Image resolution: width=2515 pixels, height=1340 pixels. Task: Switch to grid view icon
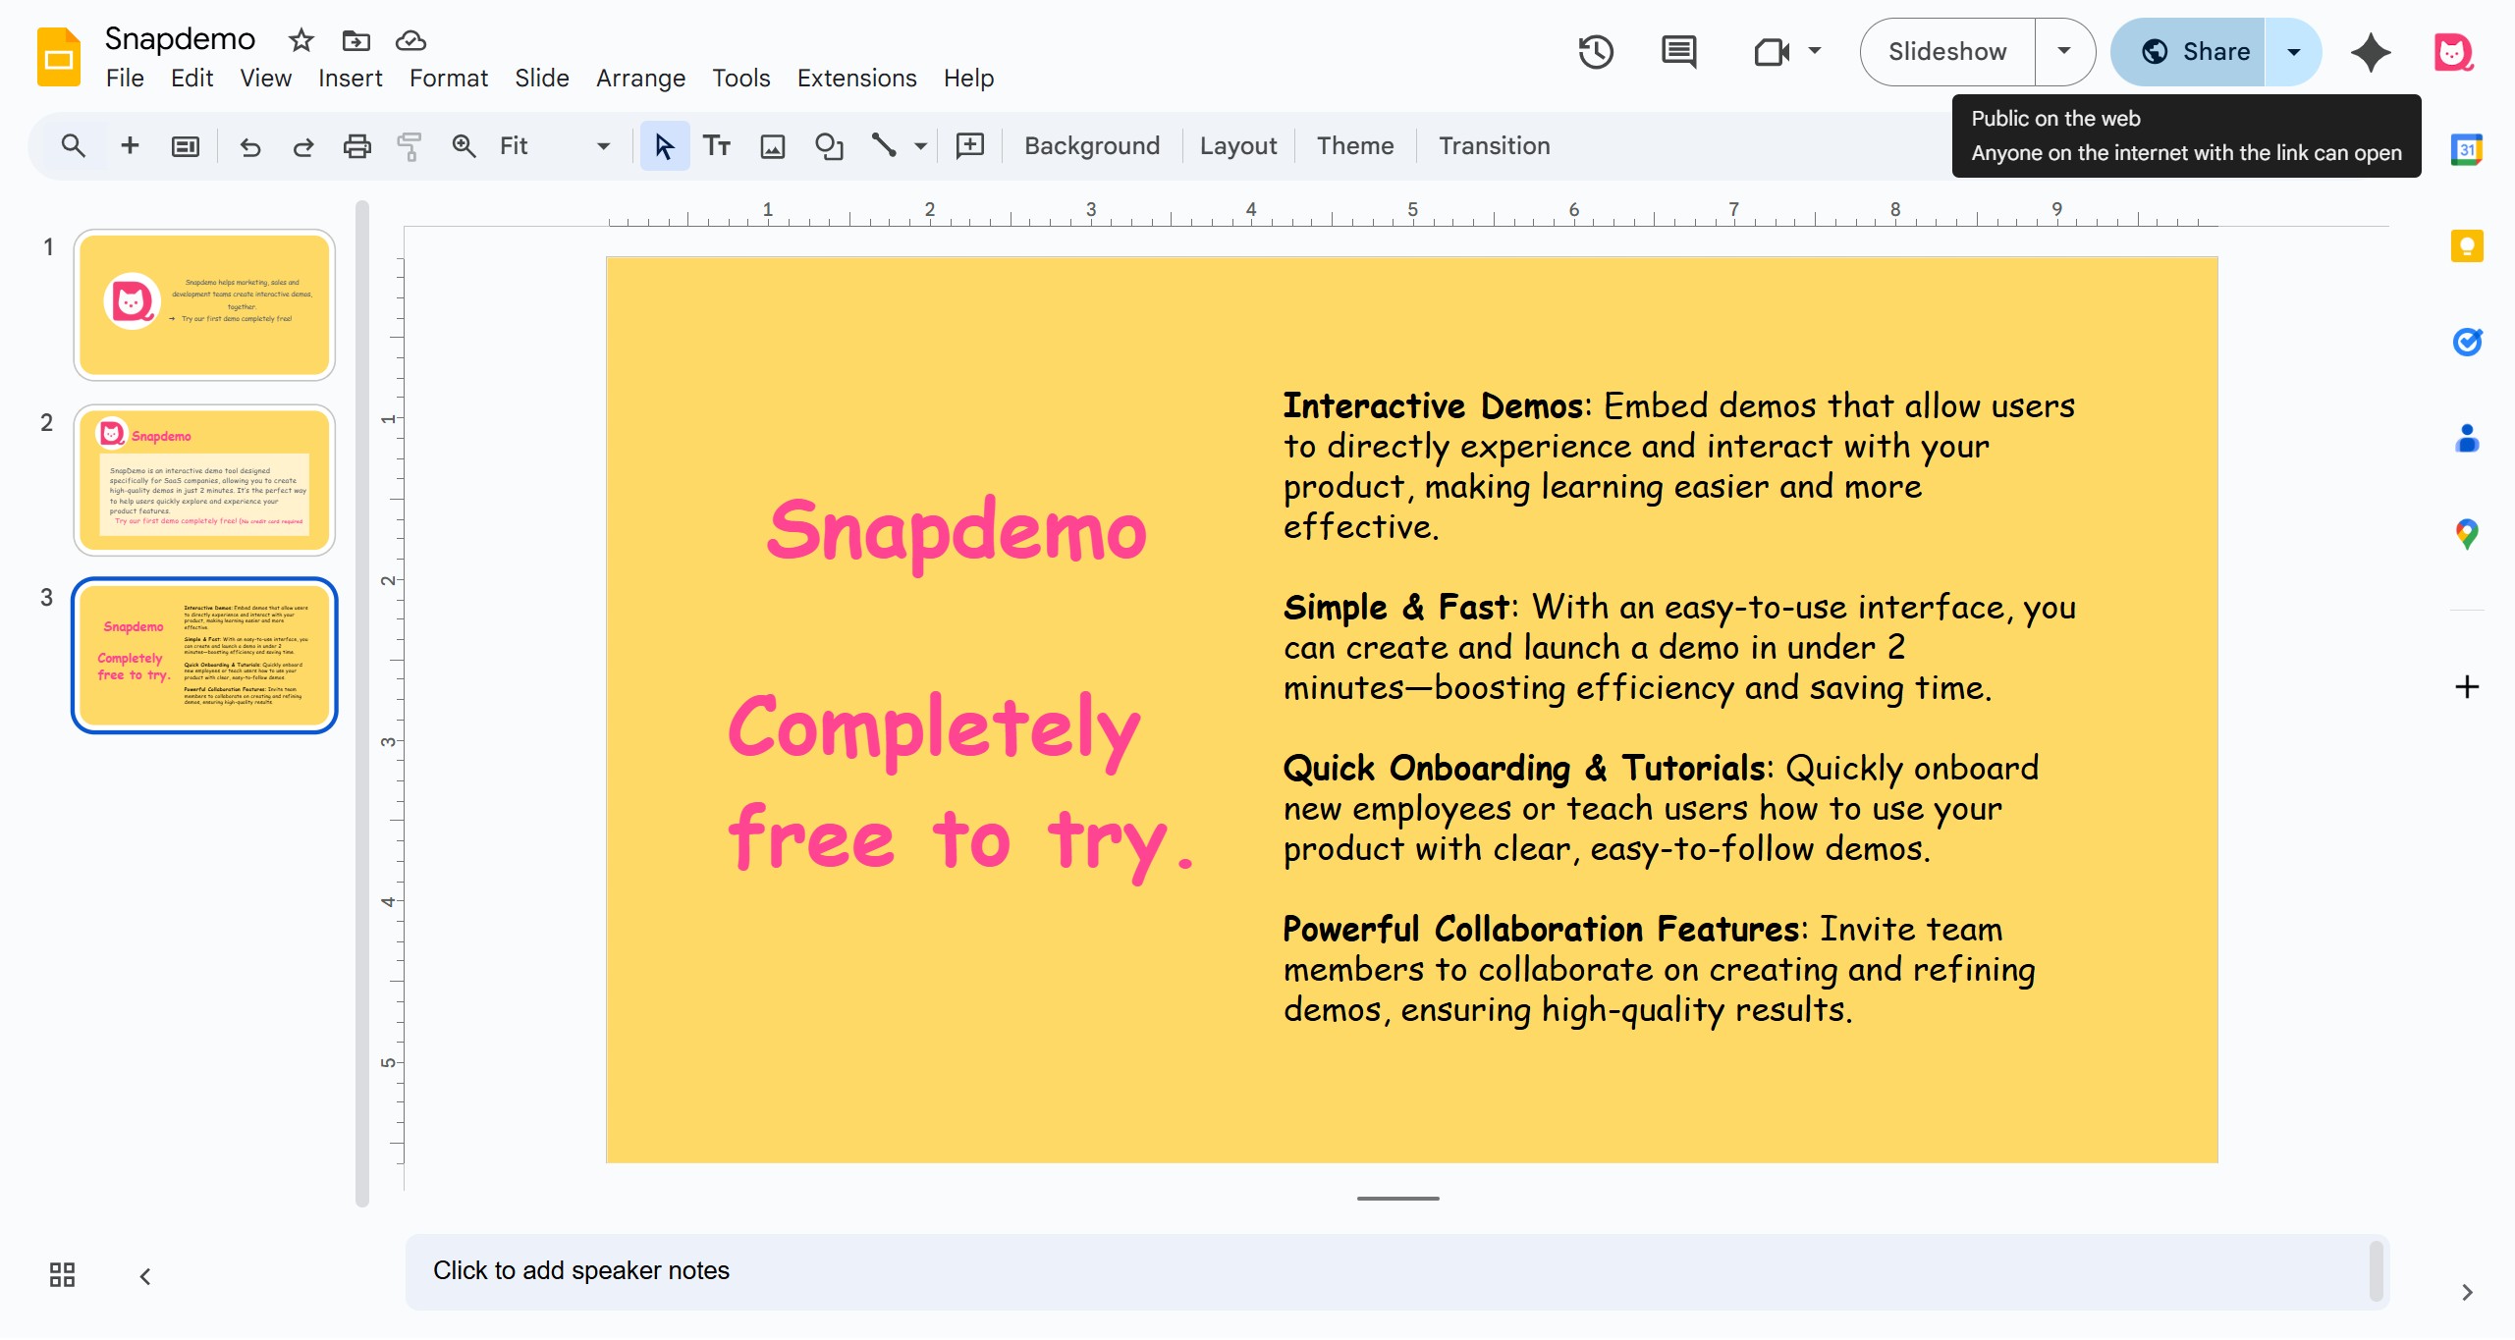[62, 1275]
